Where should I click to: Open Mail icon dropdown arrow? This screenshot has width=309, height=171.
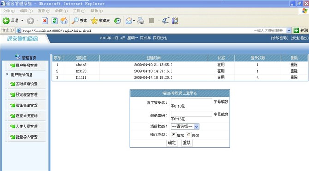[x=134, y=20]
